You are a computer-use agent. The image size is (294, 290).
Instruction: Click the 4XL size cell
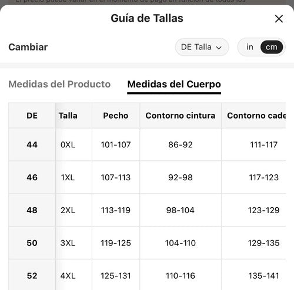(68, 276)
